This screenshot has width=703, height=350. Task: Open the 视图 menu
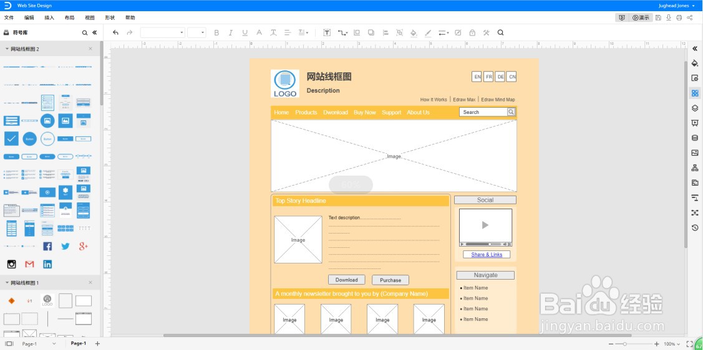click(90, 18)
